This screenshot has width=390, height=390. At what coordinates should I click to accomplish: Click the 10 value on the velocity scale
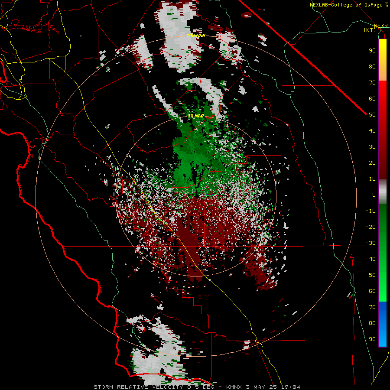(x=372, y=179)
